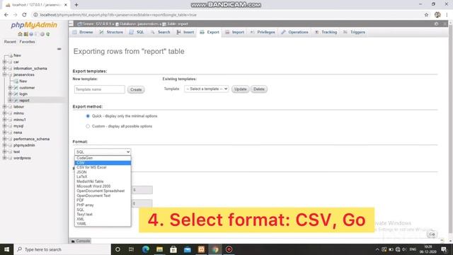The image size is (453, 255).
Task: Choose CSV in format list
Action: coord(103,163)
